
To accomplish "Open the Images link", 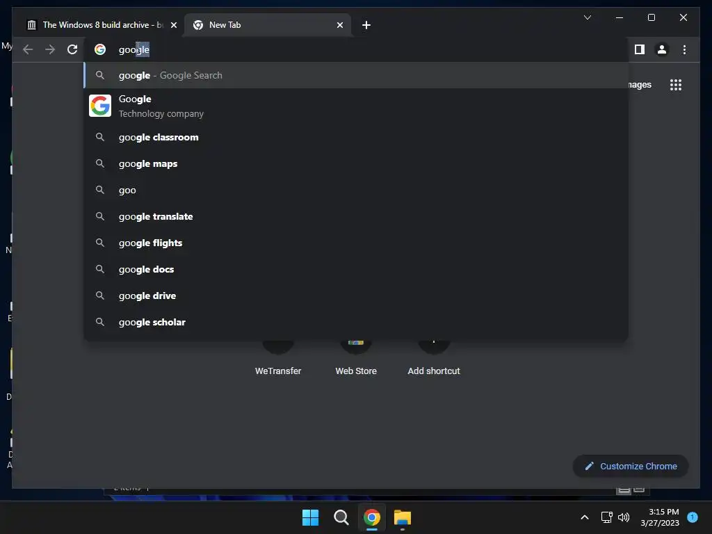I will click(640, 85).
